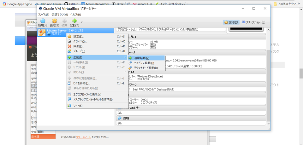303x145 pixels.
Task: Click the Description speech bubble icon
Action: tap(119, 118)
